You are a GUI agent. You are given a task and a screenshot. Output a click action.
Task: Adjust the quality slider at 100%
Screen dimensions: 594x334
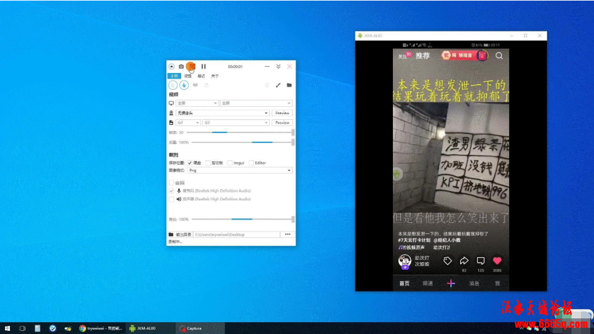[243, 142]
